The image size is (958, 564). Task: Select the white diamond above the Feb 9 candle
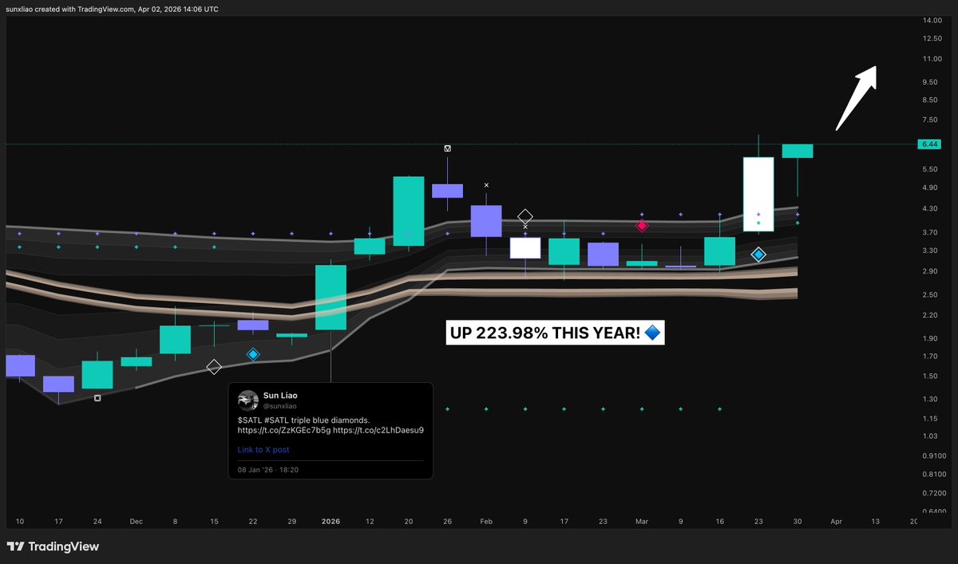pyautogui.click(x=525, y=216)
